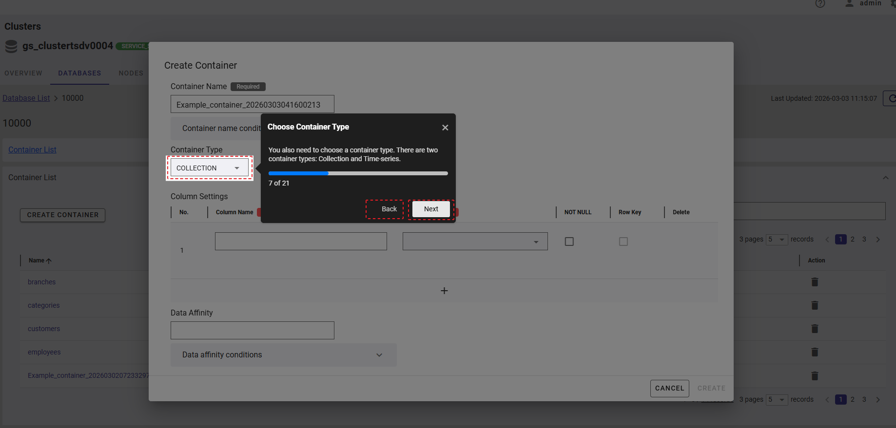Viewport: 896px width, 428px height.
Task: Switch to the OVERVIEW tab
Action: tap(23, 73)
